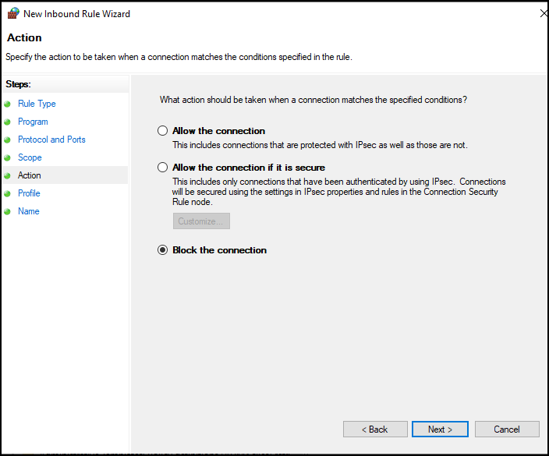
Task: Click the green bullet next to Program
Action: click(7, 122)
